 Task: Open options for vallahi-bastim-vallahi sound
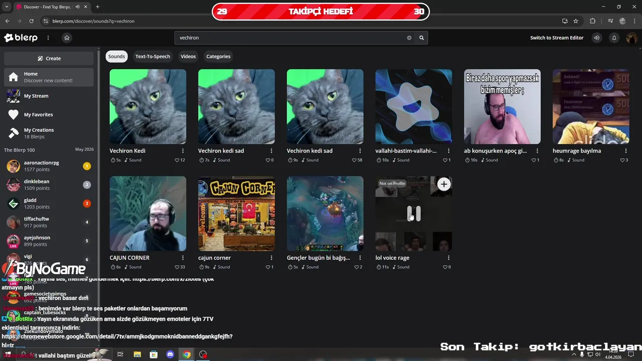(x=448, y=151)
